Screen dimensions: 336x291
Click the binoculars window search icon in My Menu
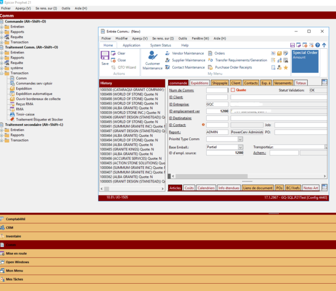click(286, 60)
